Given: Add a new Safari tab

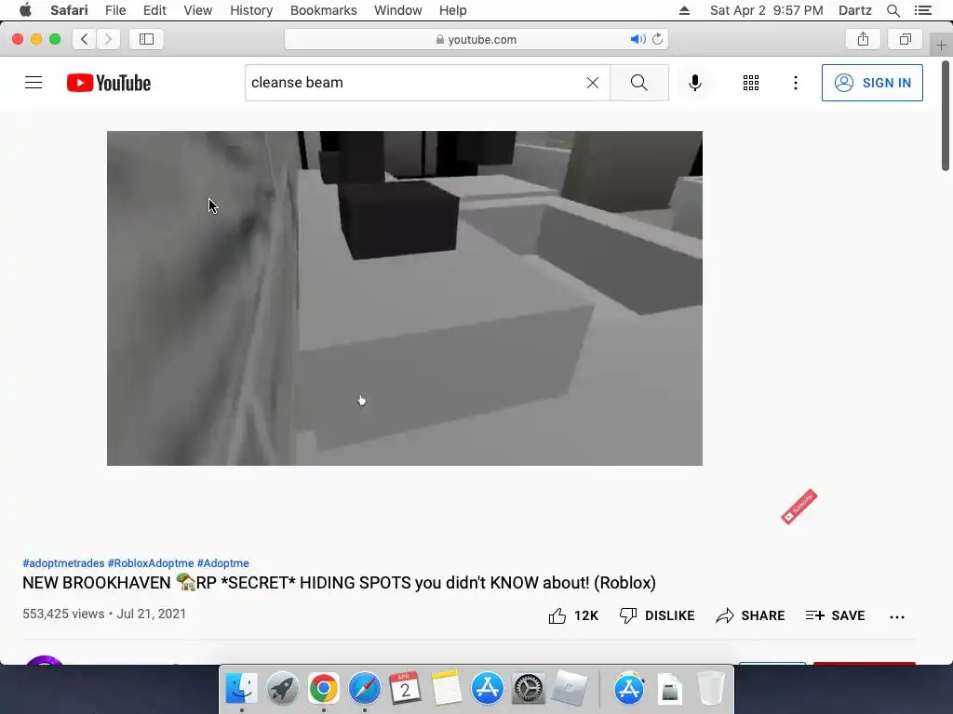Looking at the screenshot, I should pos(941,45).
